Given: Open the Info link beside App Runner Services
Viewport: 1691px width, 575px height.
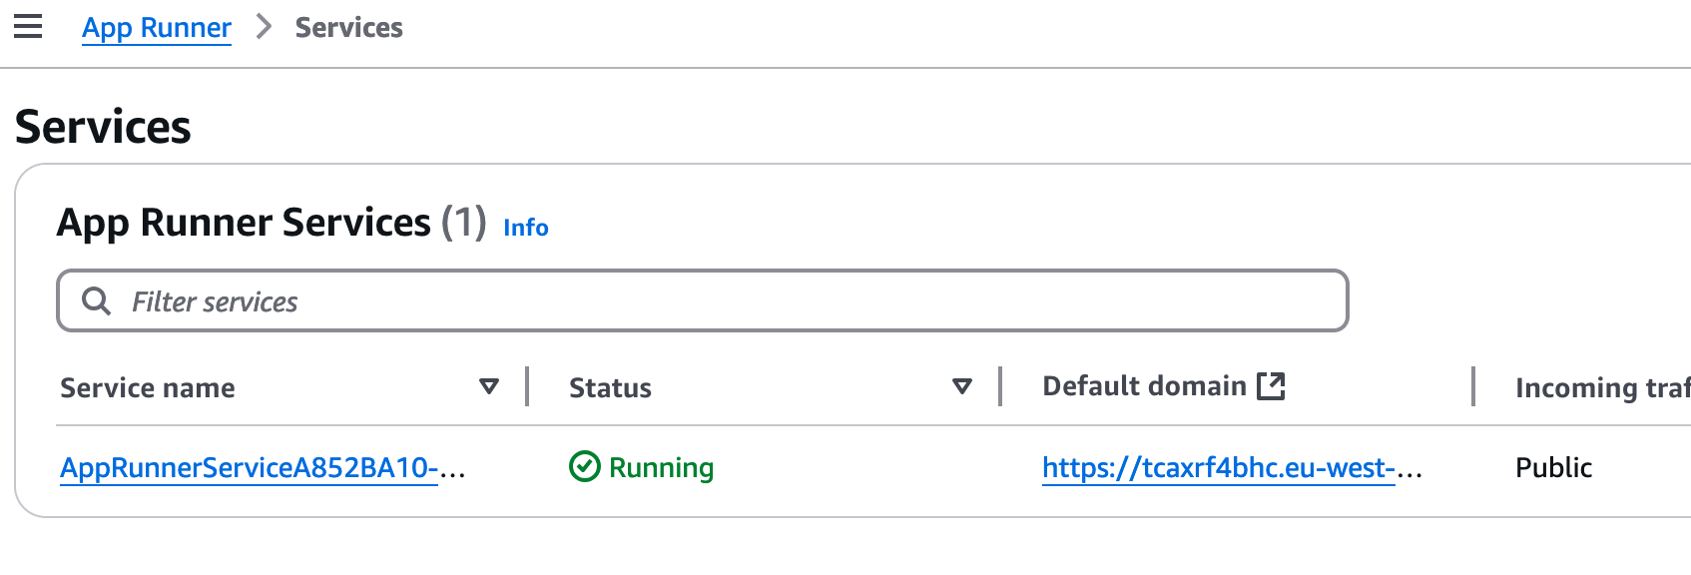Looking at the screenshot, I should (525, 228).
